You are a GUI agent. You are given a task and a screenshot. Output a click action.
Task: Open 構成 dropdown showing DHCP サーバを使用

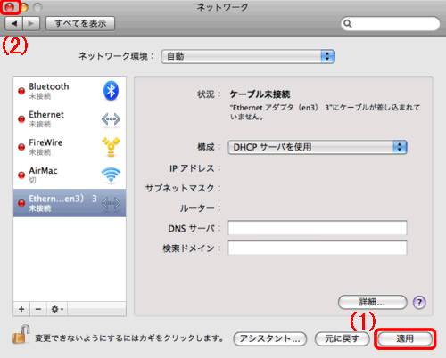coord(318,147)
